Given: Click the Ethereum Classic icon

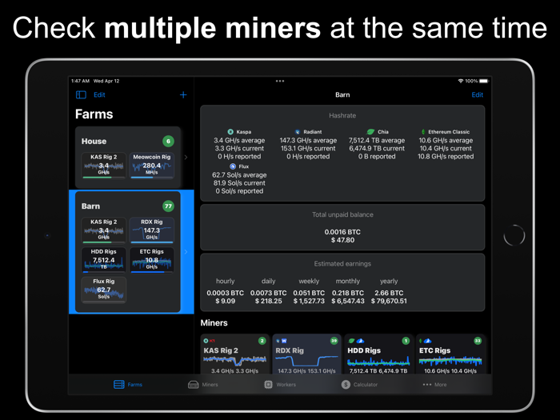Looking at the screenshot, I should pos(423,132).
